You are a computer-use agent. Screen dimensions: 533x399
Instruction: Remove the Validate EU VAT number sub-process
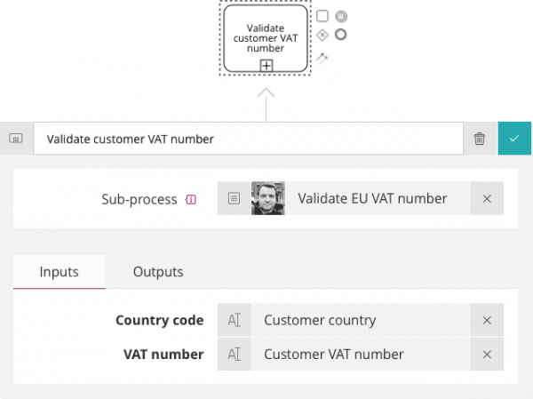(x=487, y=199)
